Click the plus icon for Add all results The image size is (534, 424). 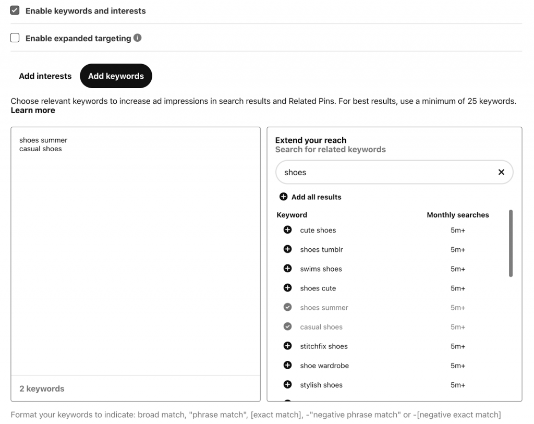[284, 197]
